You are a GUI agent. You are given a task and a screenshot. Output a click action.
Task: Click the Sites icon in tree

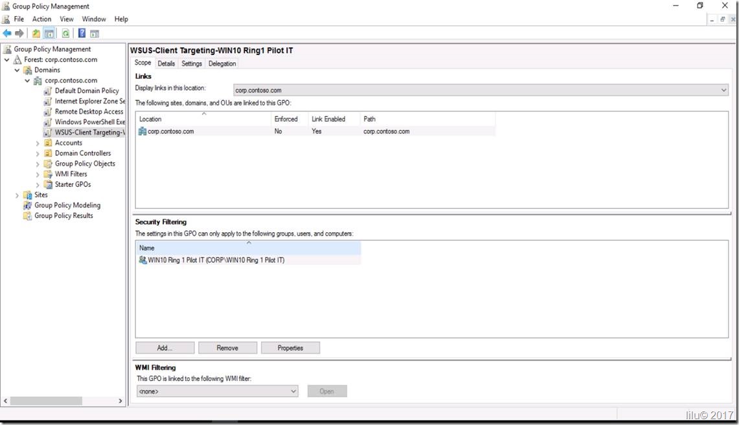(x=28, y=195)
